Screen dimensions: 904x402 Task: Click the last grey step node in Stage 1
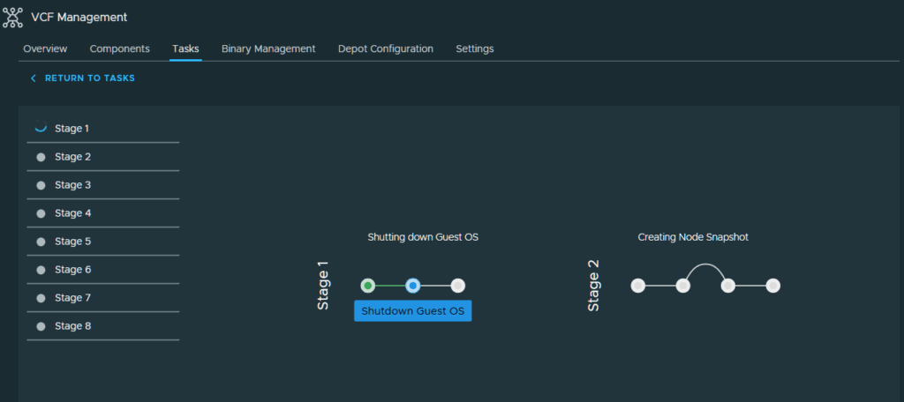pyautogui.click(x=458, y=286)
